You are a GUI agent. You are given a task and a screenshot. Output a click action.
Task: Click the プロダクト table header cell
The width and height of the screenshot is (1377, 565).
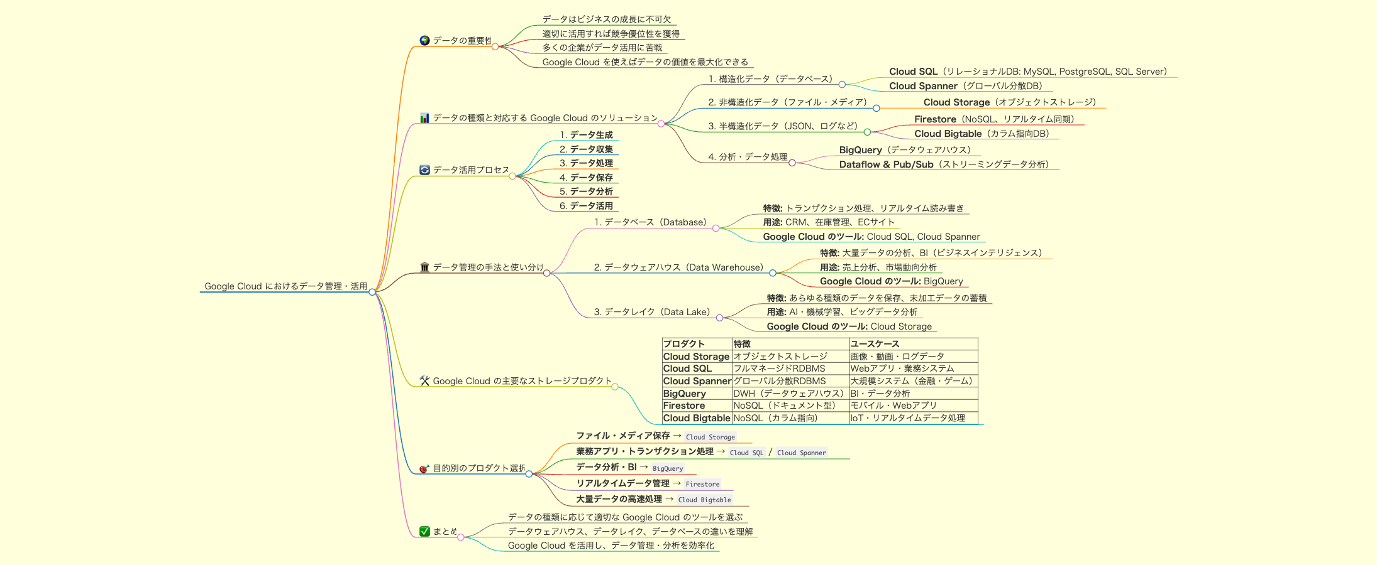click(697, 344)
